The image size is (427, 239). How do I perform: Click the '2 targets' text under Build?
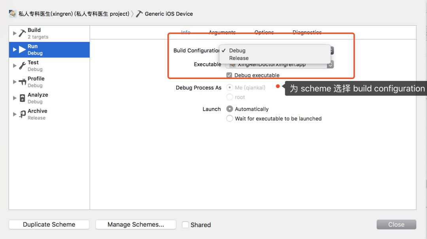point(38,37)
